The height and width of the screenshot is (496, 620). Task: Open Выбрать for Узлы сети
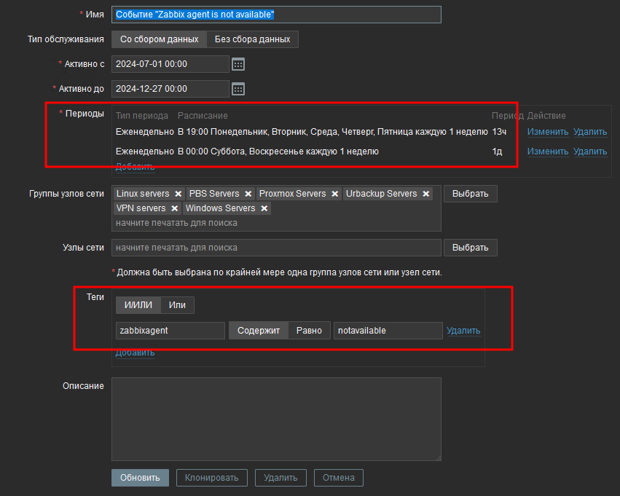tap(470, 248)
